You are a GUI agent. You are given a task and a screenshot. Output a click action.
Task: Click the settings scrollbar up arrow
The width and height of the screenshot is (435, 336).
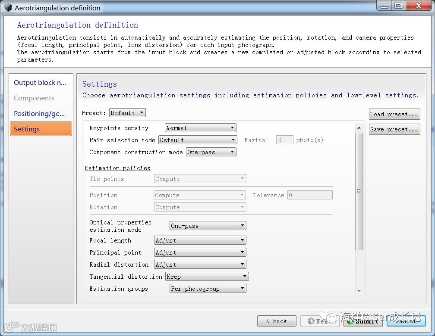tap(359, 128)
